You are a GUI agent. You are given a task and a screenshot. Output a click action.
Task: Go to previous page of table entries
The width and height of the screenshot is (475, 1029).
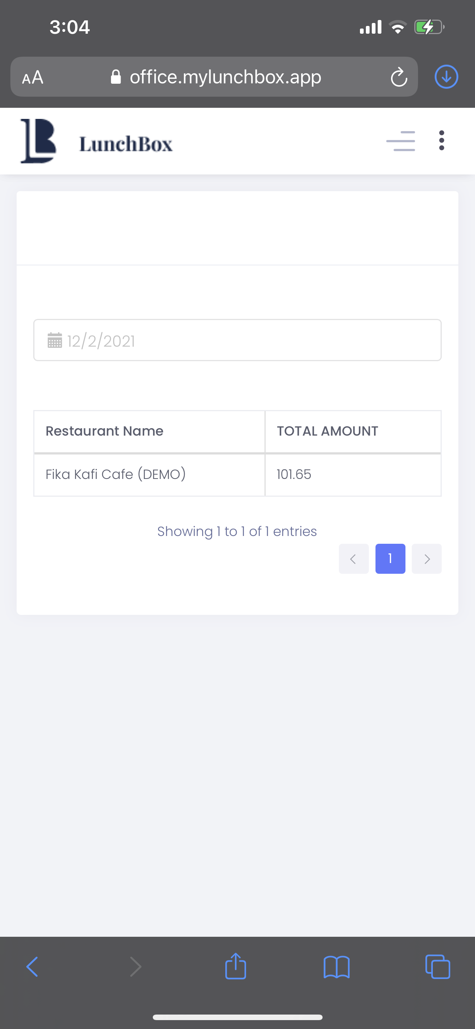(x=353, y=559)
